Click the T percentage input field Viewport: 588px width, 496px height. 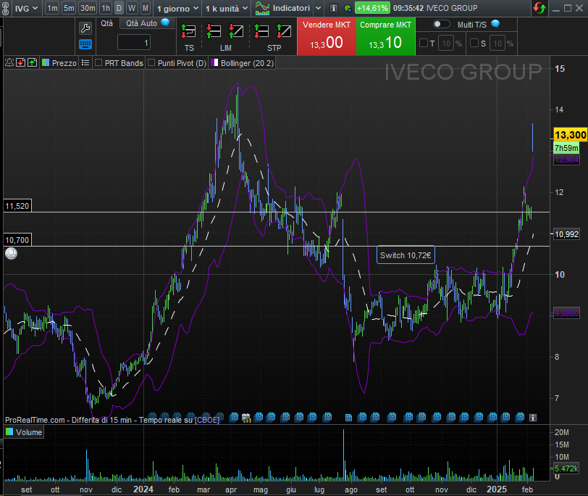(446, 44)
